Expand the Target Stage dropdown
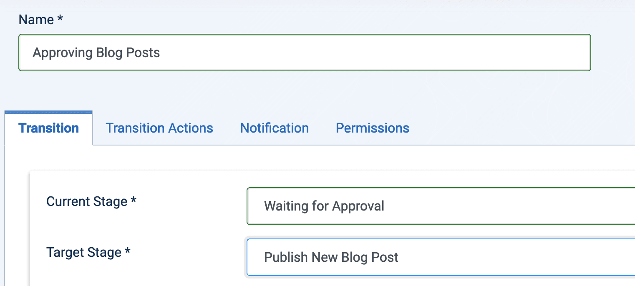The height and width of the screenshot is (286, 635). tap(438, 257)
